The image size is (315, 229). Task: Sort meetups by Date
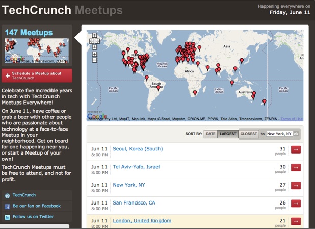pos(211,134)
